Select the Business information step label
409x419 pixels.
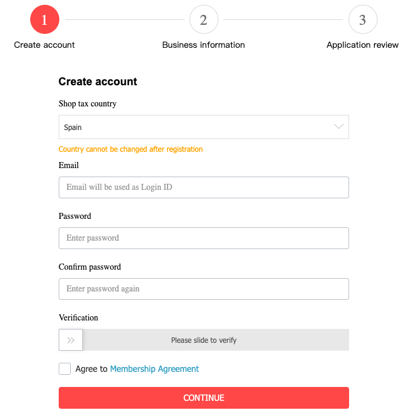[x=203, y=45]
